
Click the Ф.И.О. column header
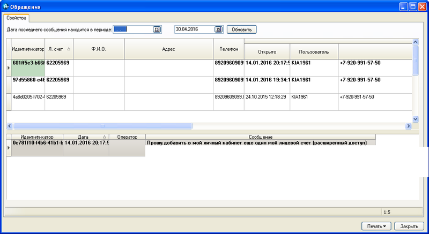click(99, 49)
